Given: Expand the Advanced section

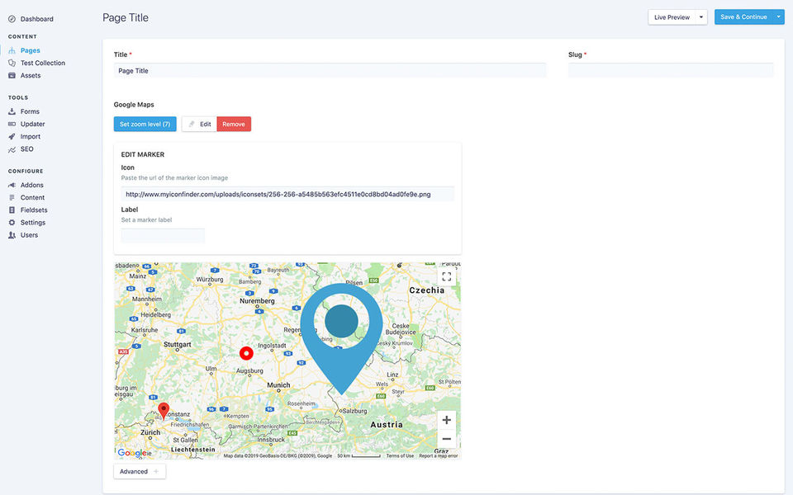Looking at the screenshot, I should click(140, 472).
